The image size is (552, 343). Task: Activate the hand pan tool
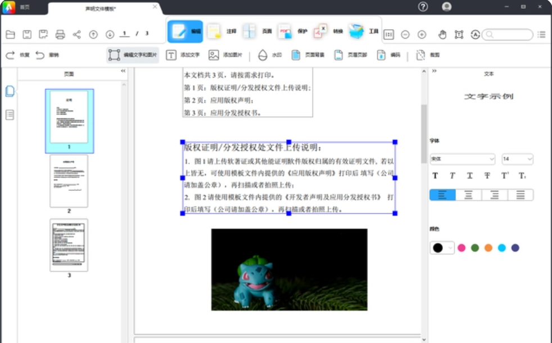pos(442,34)
